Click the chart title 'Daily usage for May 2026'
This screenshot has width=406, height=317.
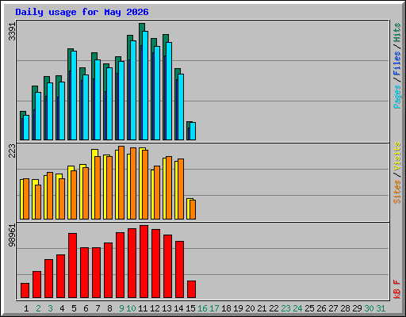coord(82,13)
